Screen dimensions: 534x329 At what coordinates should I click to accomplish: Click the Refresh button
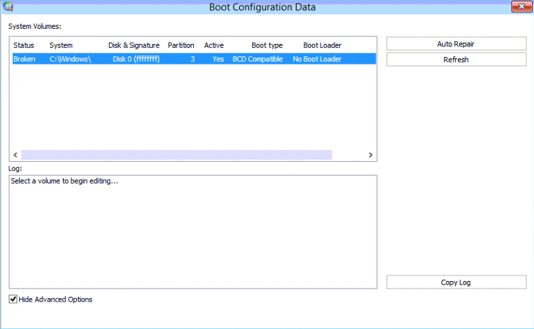(x=456, y=60)
